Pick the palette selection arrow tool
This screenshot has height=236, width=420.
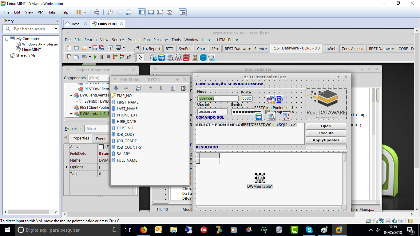coord(140,57)
